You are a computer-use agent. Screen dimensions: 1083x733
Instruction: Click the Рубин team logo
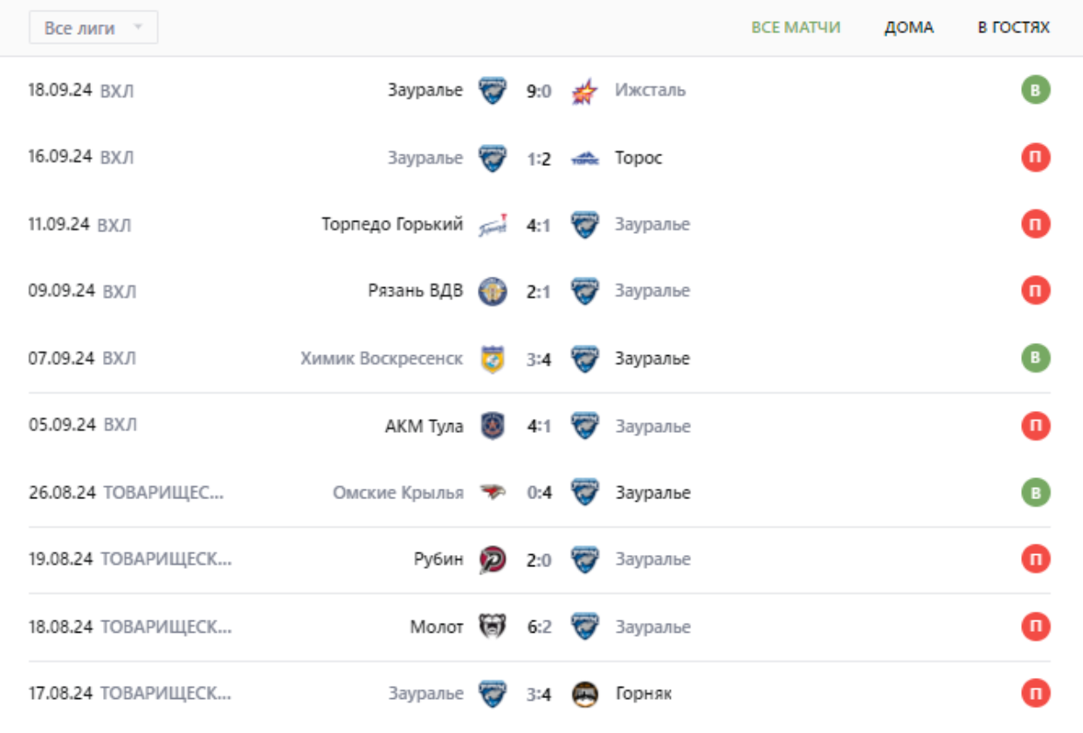click(493, 559)
